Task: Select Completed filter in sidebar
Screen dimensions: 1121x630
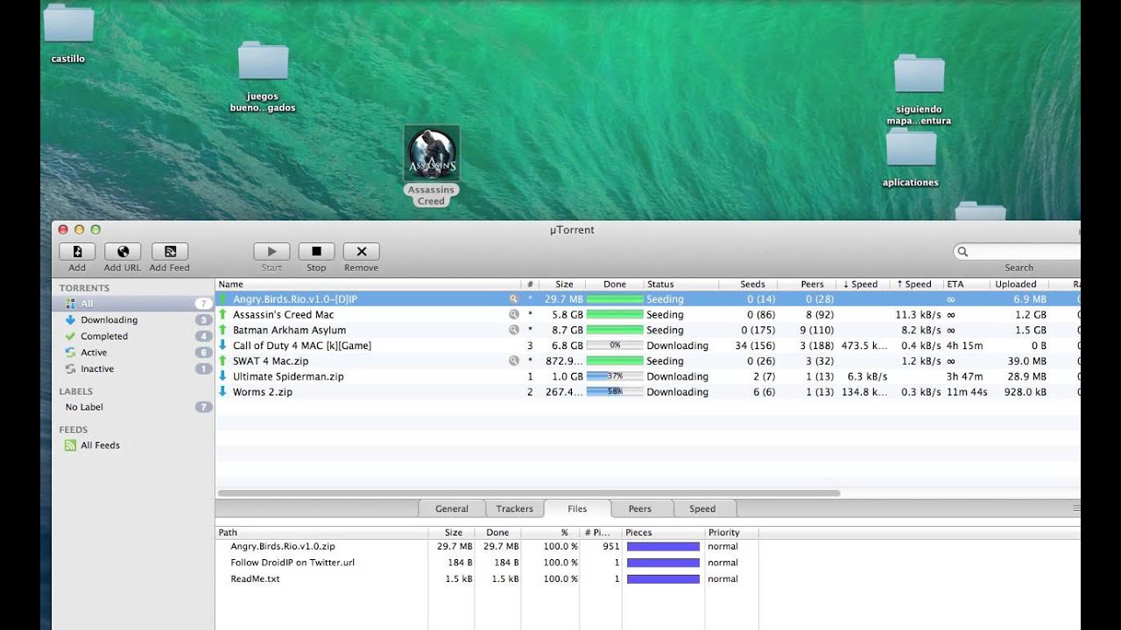Action: (132, 337)
